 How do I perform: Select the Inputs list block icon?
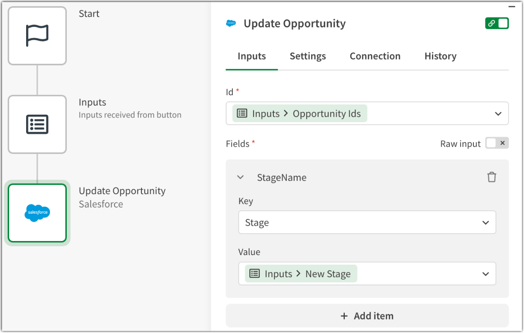click(37, 124)
